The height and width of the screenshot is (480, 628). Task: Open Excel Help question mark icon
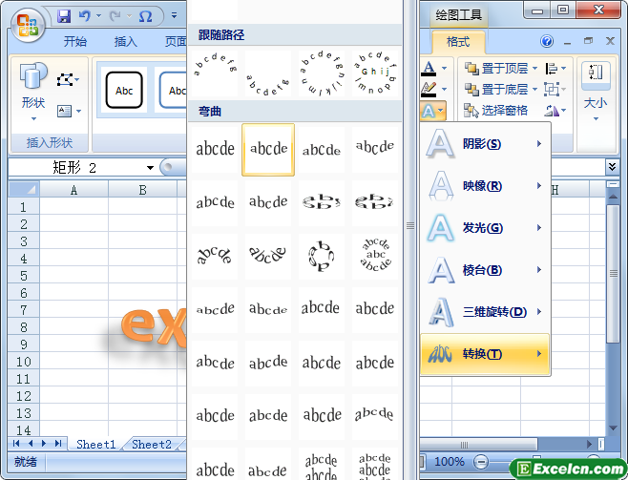(x=547, y=41)
